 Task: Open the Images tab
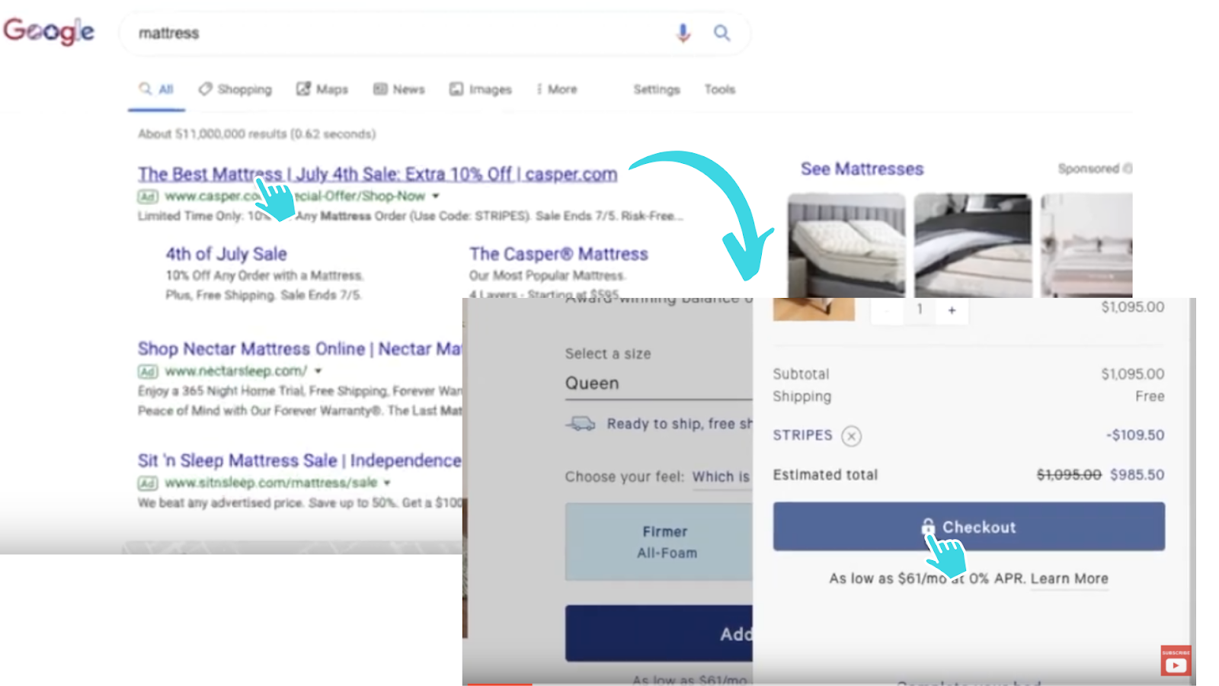481,89
